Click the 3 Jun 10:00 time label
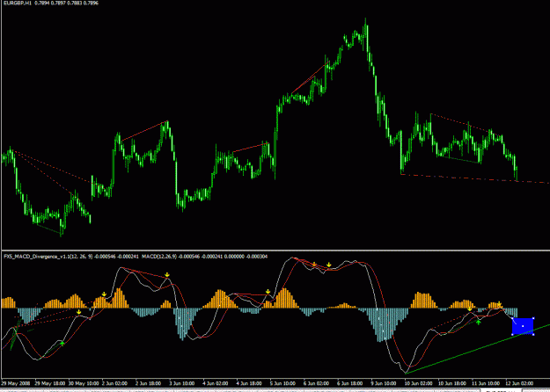Screen dimensions: 550x392 [181, 383]
